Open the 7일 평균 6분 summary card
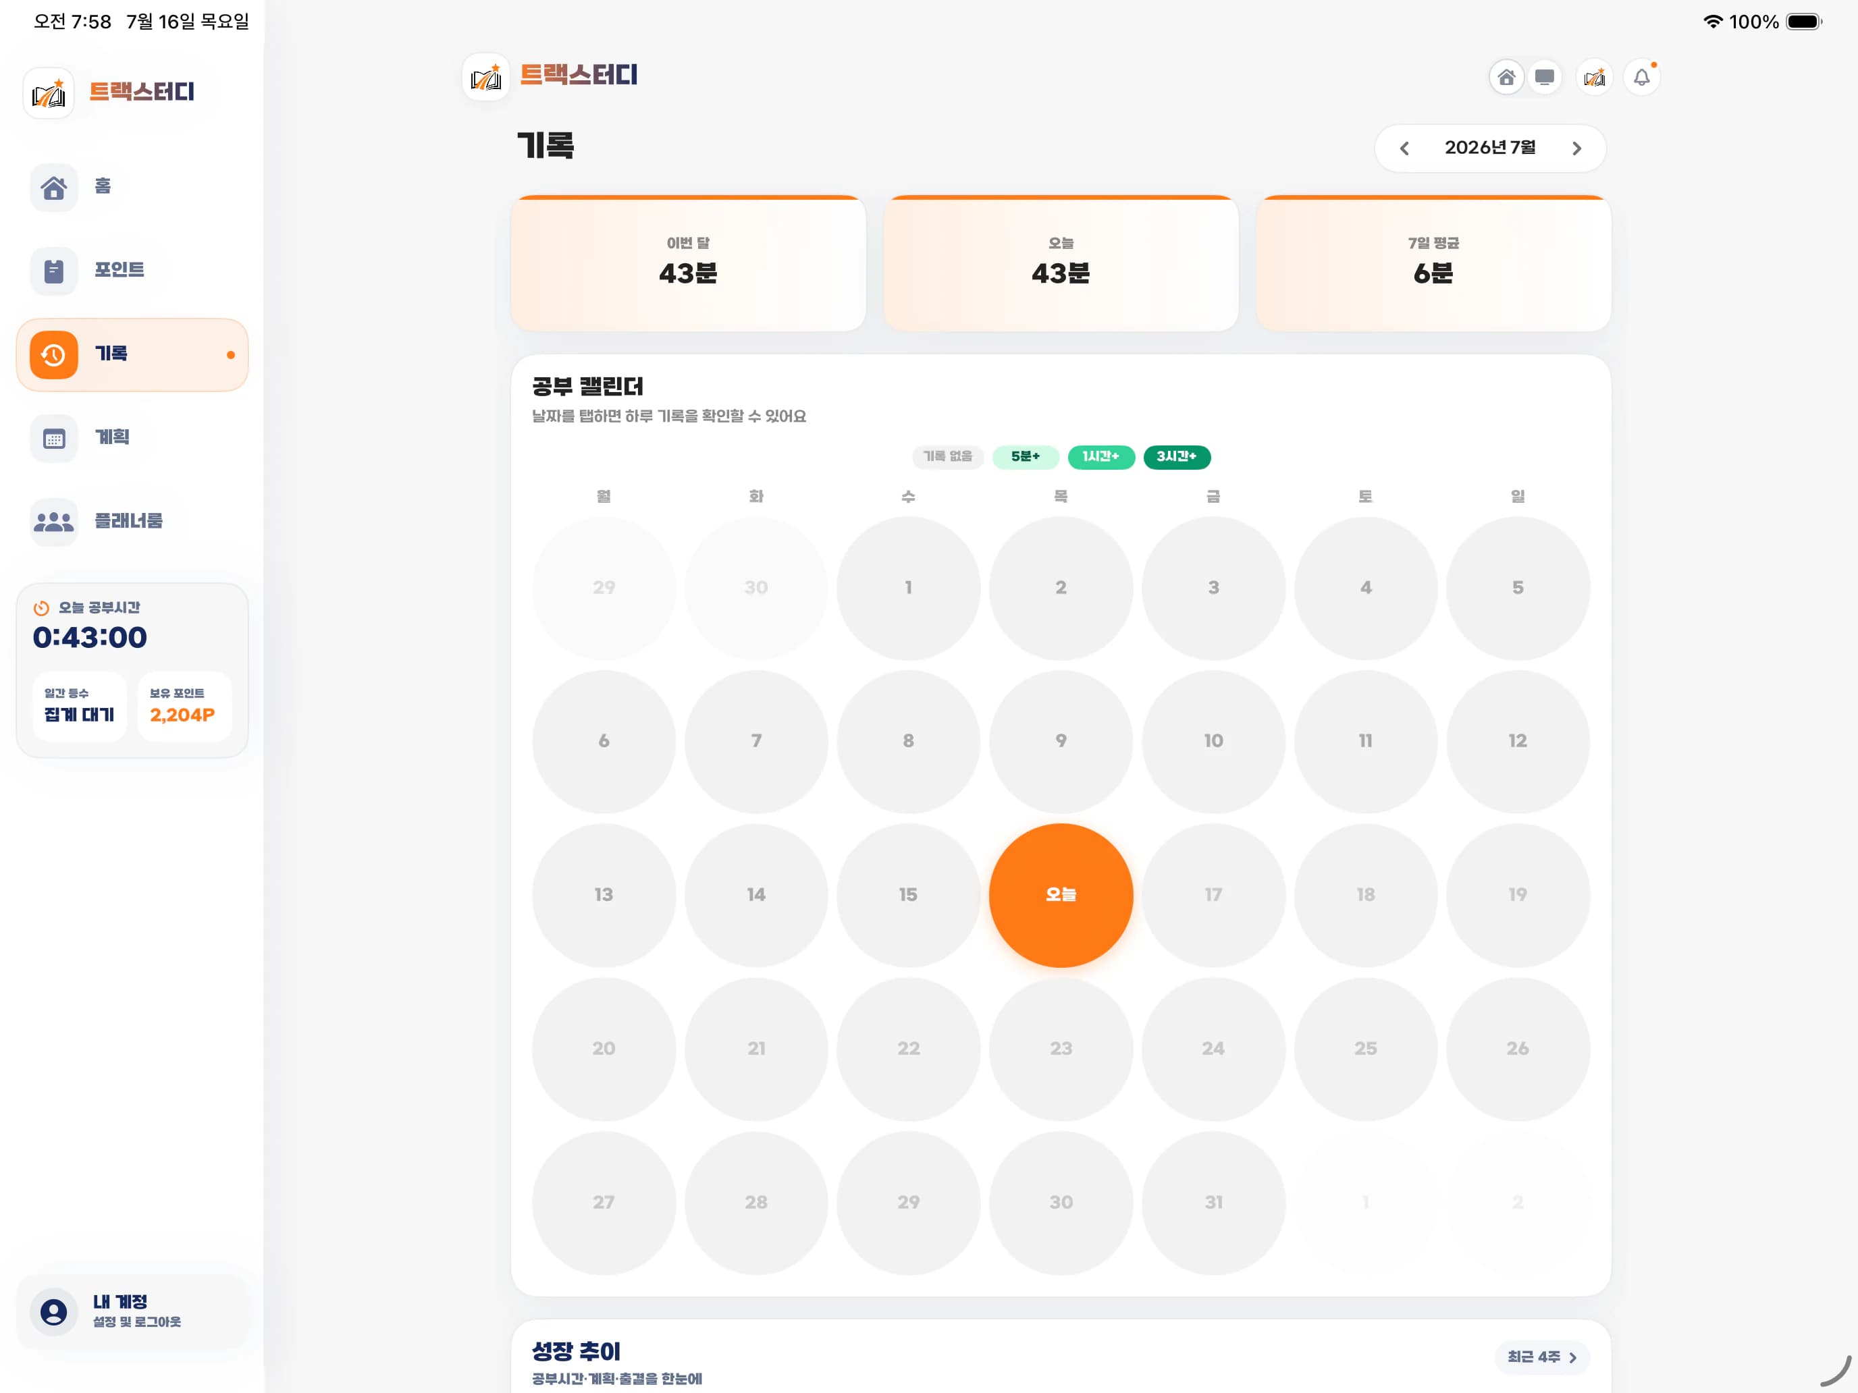The width and height of the screenshot is (1858, 1393). pos(1433,264)
